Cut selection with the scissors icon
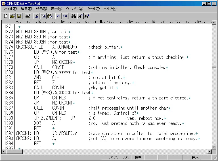 pyautogui.click(x=37, y=16)
